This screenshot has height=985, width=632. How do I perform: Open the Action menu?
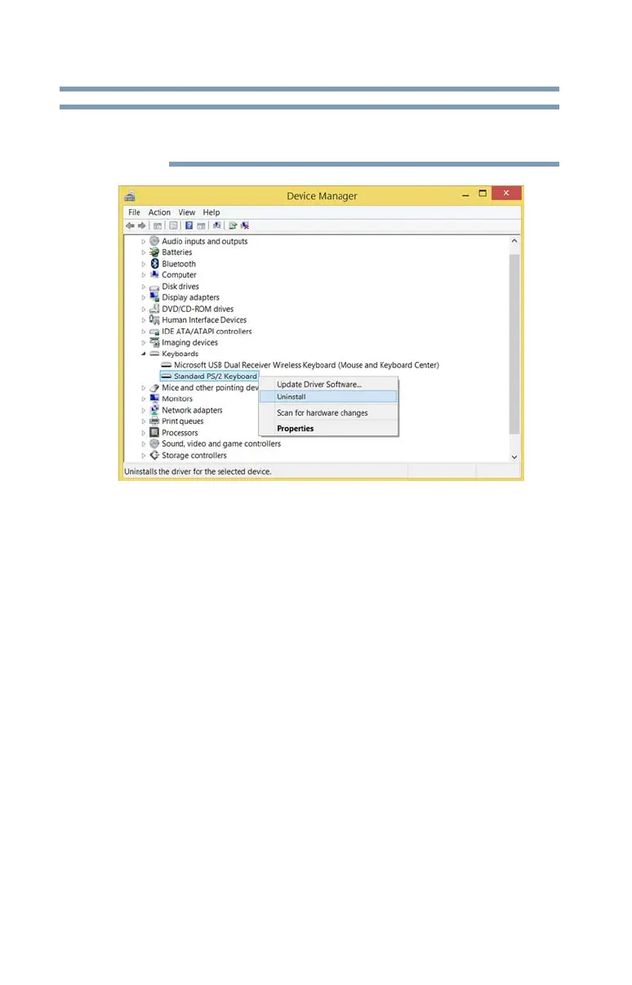159,212
